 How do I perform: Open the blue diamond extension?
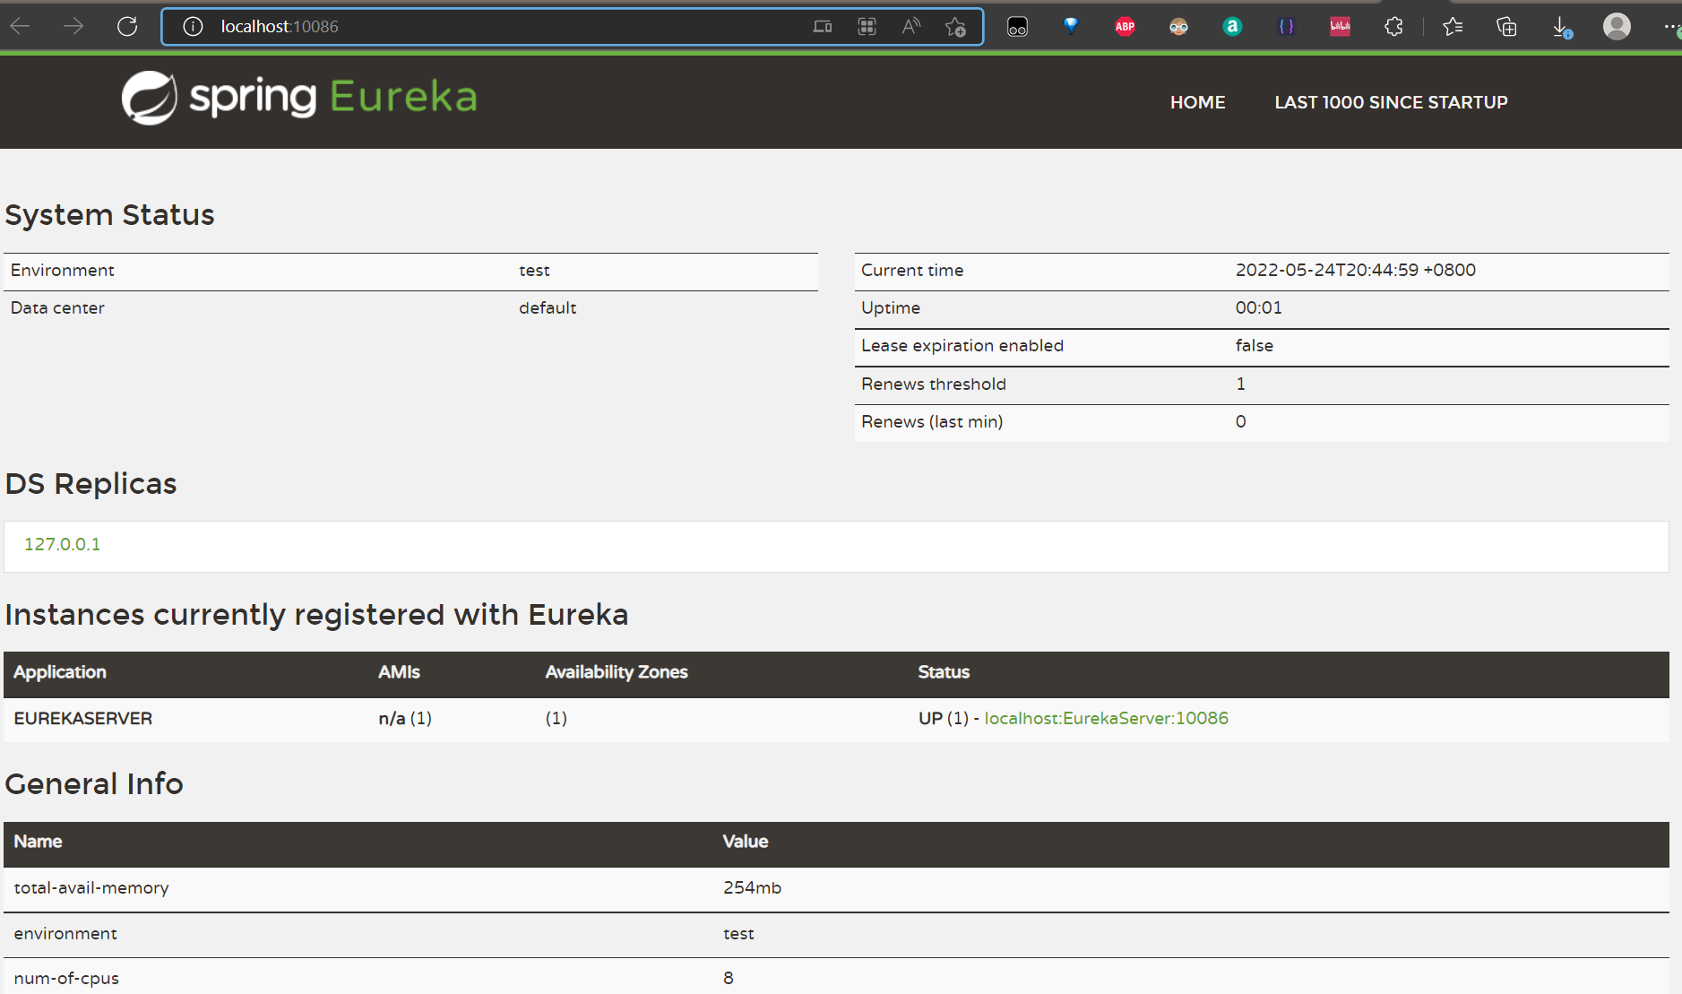coord(1071,27)
